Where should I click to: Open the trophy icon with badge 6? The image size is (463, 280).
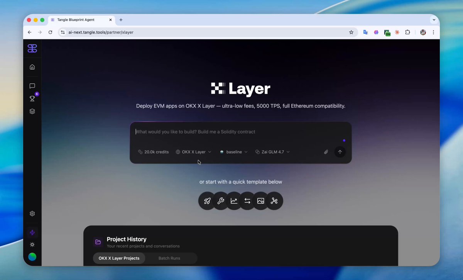(x=32, y=98)
